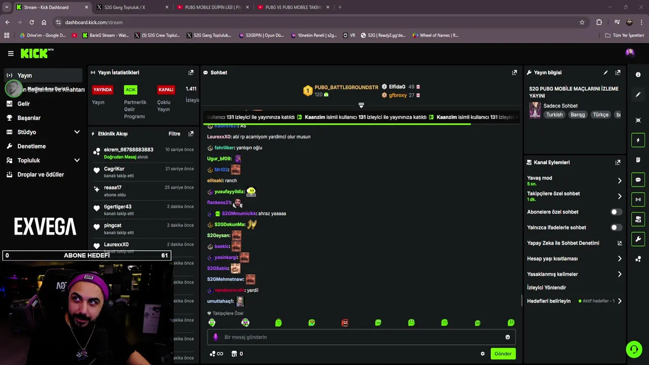Viewport: 649px width, 365px height.
Task: Open Yasaklanmış kelimeler settings
Action: 574,274
